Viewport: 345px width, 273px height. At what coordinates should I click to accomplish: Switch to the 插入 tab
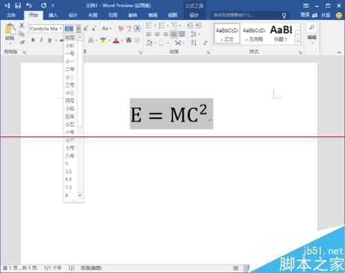pyautogui.click(x=53, y=15)
